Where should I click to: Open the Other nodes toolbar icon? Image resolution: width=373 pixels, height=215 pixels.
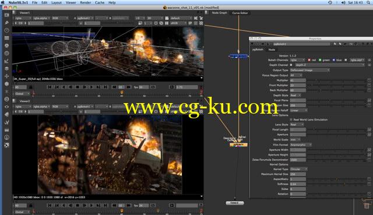pyautogui.click(x=6, y=129)
